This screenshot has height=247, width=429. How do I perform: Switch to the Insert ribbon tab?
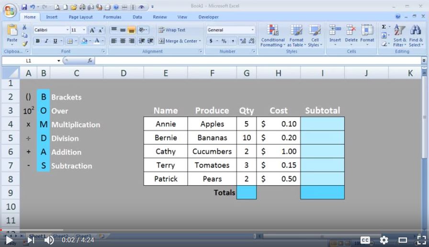(x=52, y=17)
